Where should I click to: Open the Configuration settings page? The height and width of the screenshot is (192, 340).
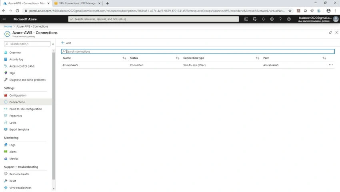(18, 95)
